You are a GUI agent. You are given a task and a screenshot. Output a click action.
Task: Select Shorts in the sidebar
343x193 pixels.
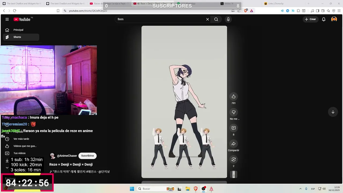pyautogui.click(x=21, y=37)
